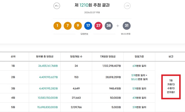Click per-game prize 50,000원

click(116, 98)
